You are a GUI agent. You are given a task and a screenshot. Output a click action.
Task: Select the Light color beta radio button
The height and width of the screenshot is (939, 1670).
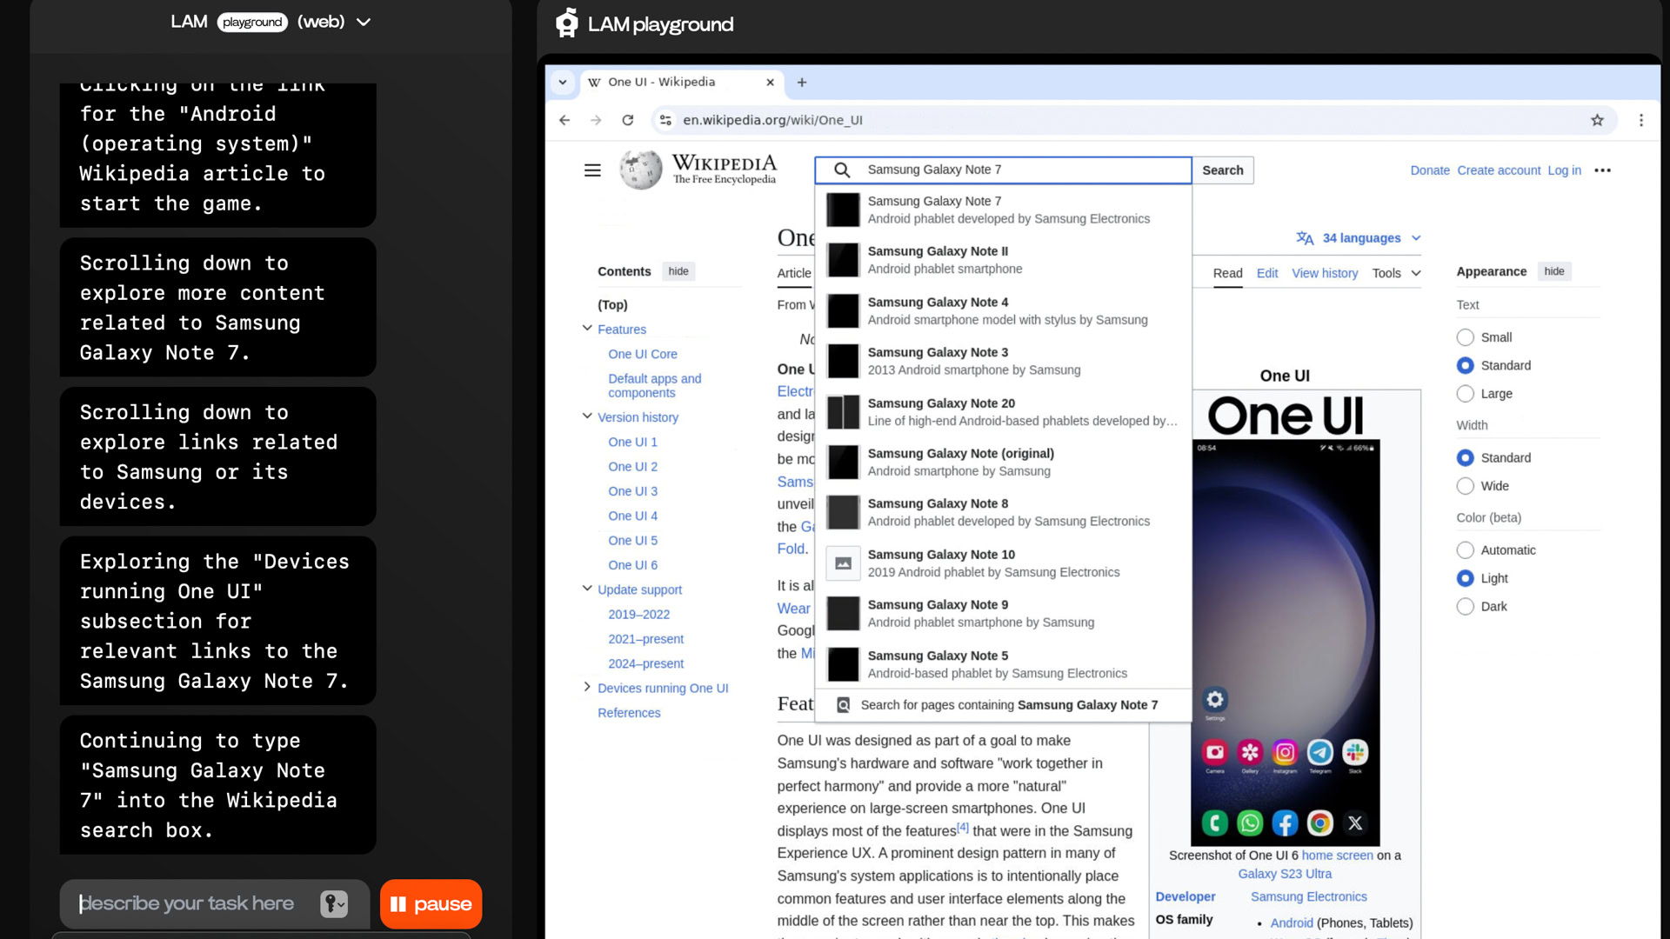pyautogui.click(x=1465, y=578)
